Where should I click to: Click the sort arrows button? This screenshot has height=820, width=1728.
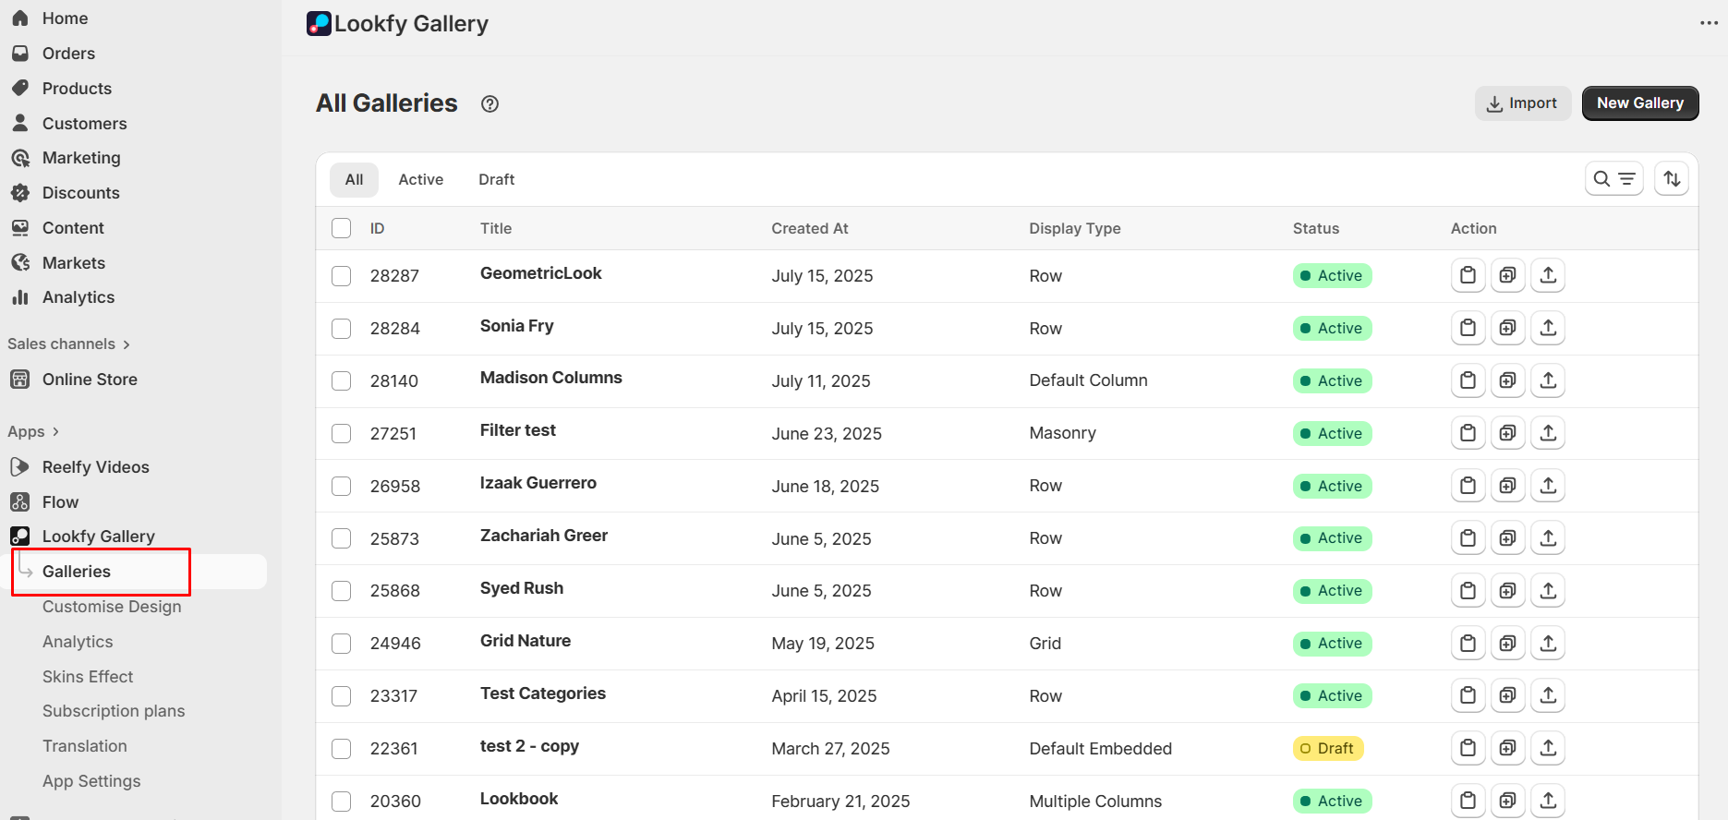(x=1672, y=179)
